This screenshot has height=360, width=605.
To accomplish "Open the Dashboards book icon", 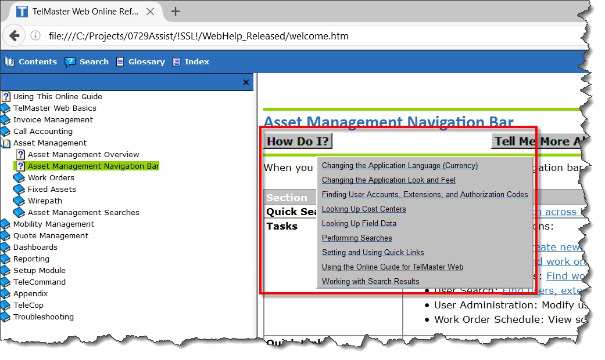I will tap(6, 247).
